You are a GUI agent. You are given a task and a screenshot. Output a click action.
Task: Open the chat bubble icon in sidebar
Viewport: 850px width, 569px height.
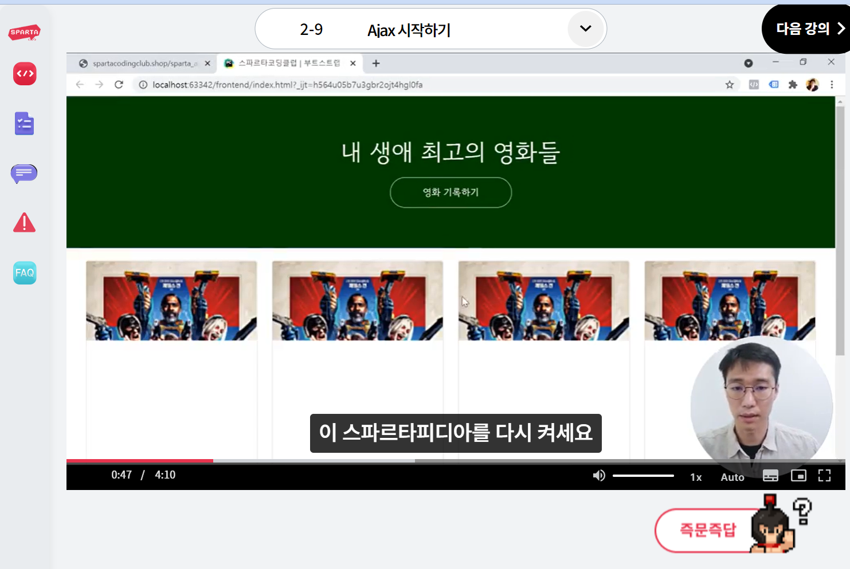point(24,173)
